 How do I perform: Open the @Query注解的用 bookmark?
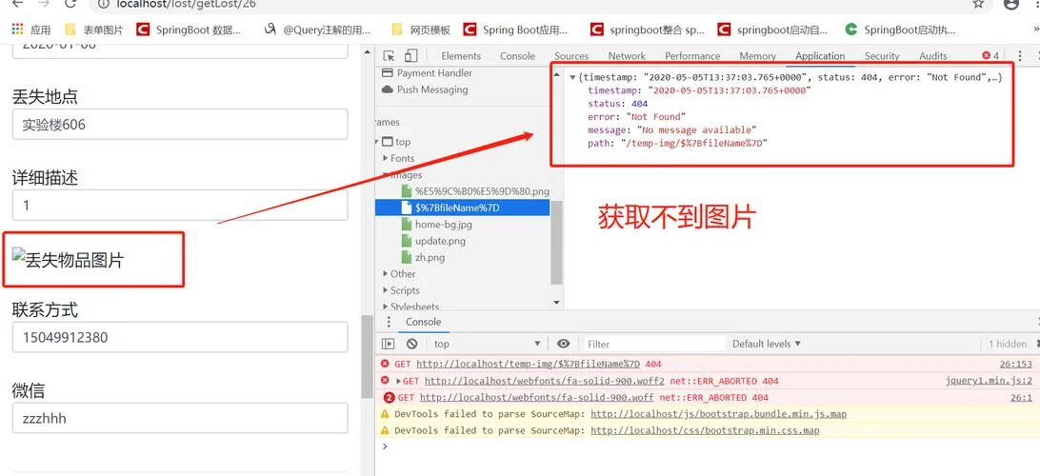pyautogui.click(x=317, y=30)
